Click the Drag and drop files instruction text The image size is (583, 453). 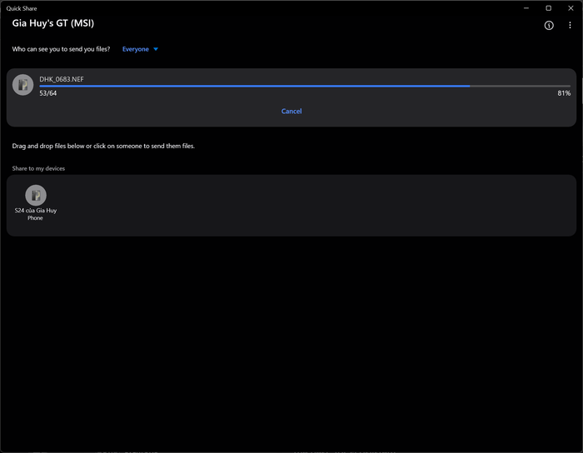tap(103, 146)
